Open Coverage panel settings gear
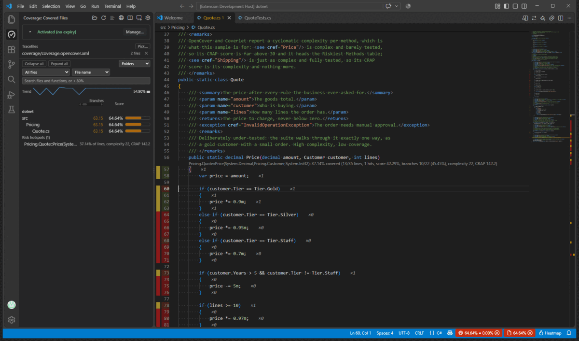This screenshot has width=579, height=341. (148, 18)
